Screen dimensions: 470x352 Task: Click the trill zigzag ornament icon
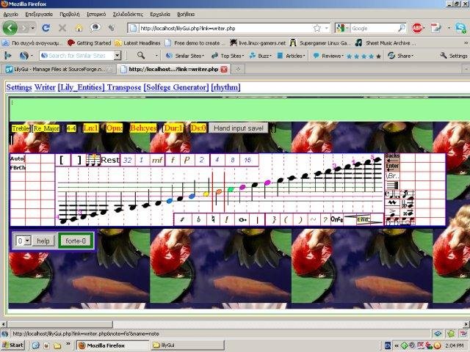[x=392, y=203]
